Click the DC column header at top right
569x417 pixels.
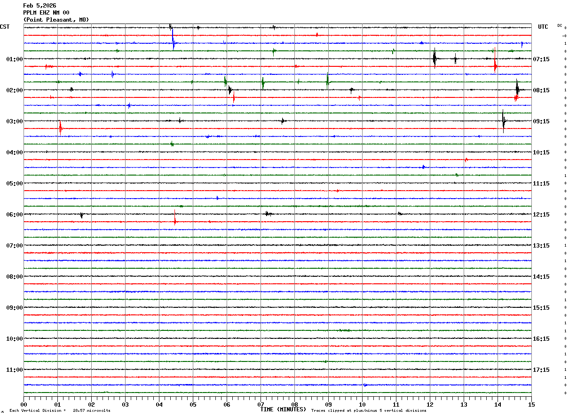click(x=560, y=25)
